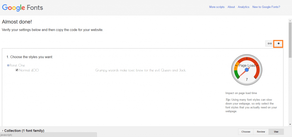
Task: Click the Normal 400 style label
Action: (x=29, y=70)
